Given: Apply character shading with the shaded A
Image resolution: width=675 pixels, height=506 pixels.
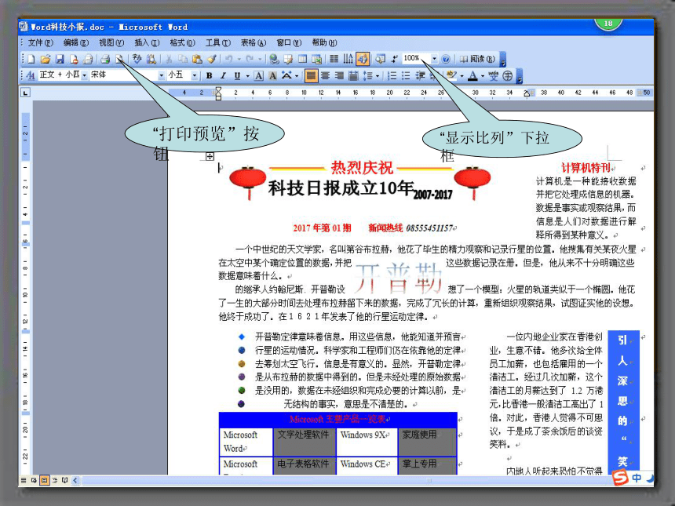Looking at the screenshot, I should [x=273, y=76].
